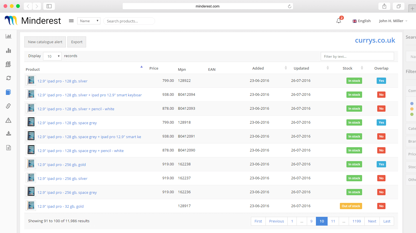The height and width of the screenshot is (233, 416).
Task: Click the browser share icon
Action: 384,6
